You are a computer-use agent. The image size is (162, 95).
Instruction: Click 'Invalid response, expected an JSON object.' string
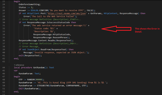click(60, 53)
